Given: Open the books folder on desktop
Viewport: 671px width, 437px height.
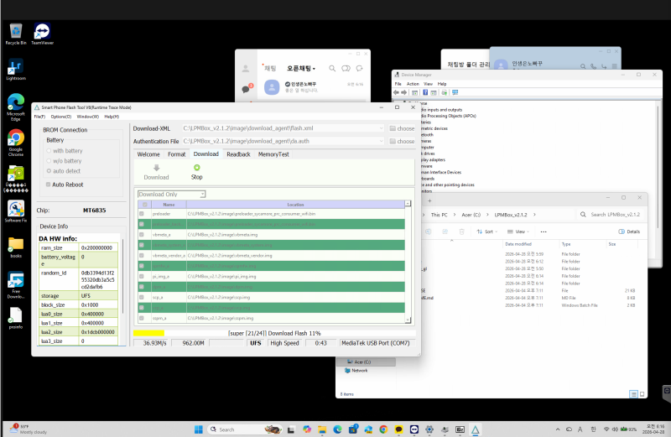Looking at the screenshot, I should pos(16,247).
